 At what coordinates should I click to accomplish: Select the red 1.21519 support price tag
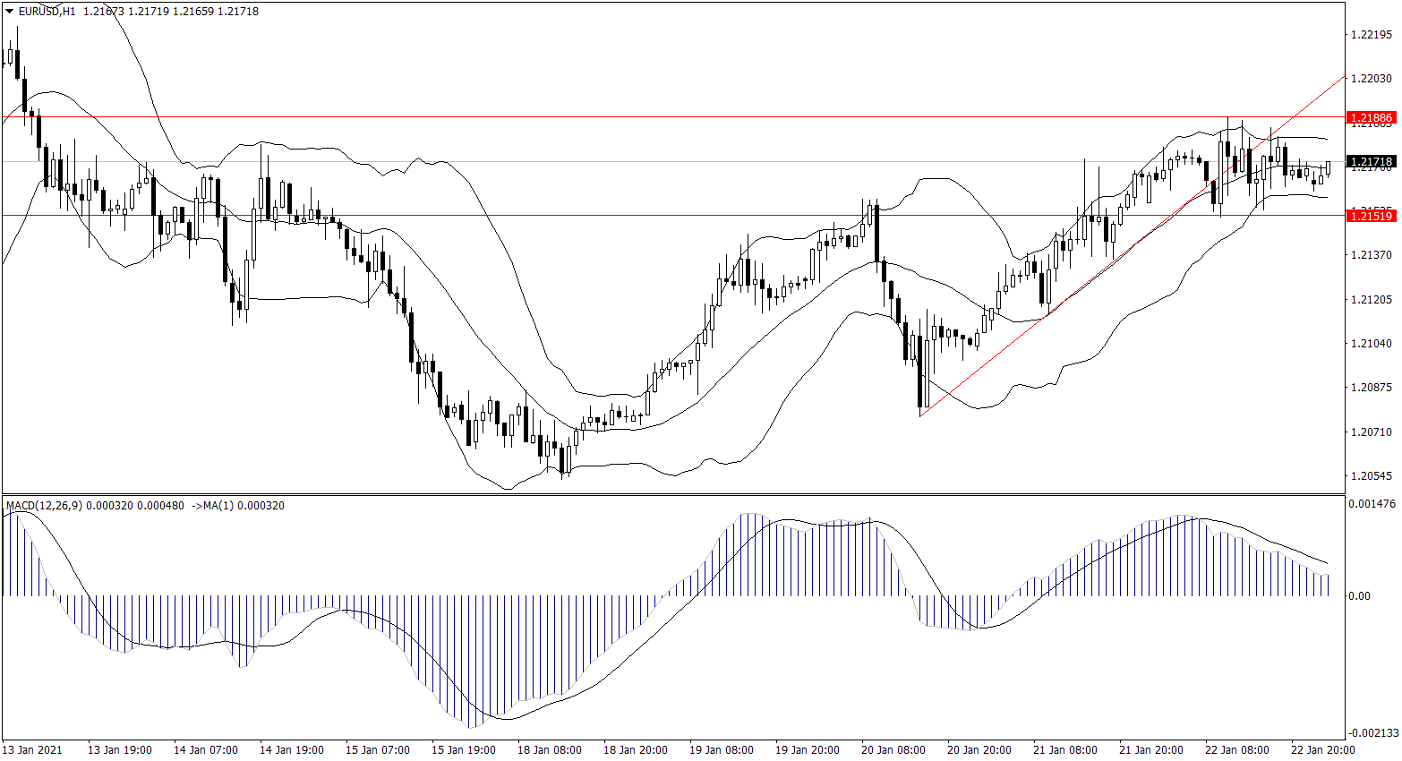[1371, 216]
